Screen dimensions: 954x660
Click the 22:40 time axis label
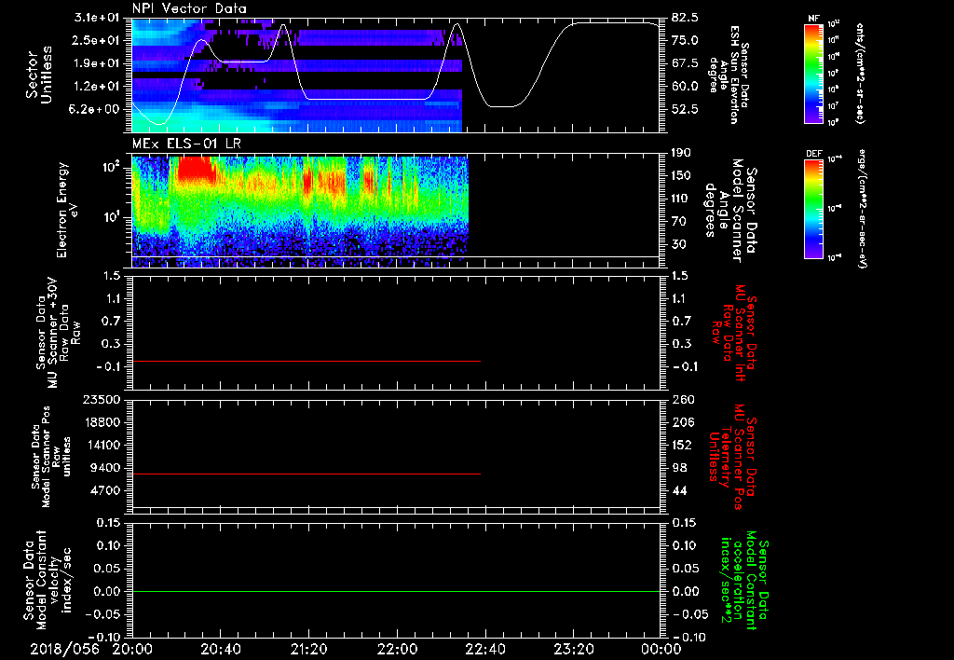[484, 649]
